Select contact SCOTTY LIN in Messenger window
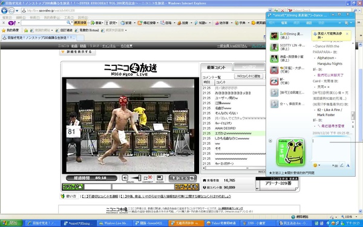The width and height of the screenshot is (363, 227). pyautogui.click(x=289, y=47)
